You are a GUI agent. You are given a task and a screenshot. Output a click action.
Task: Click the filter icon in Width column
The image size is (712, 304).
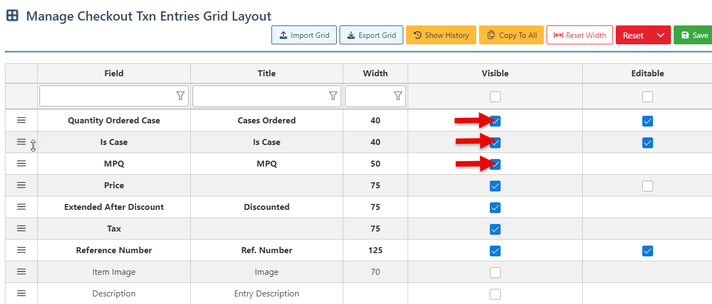click(398, 96)
